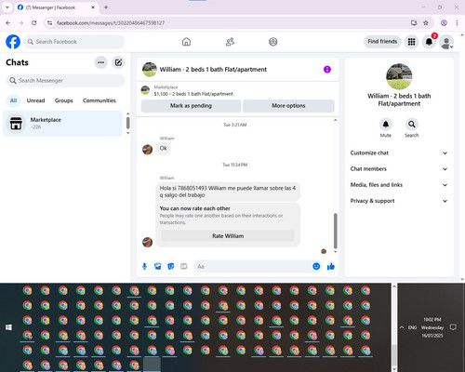This screenshot has height=372, width=465.
Task: Click the Find friends button
Action: [x=382, y=42]
